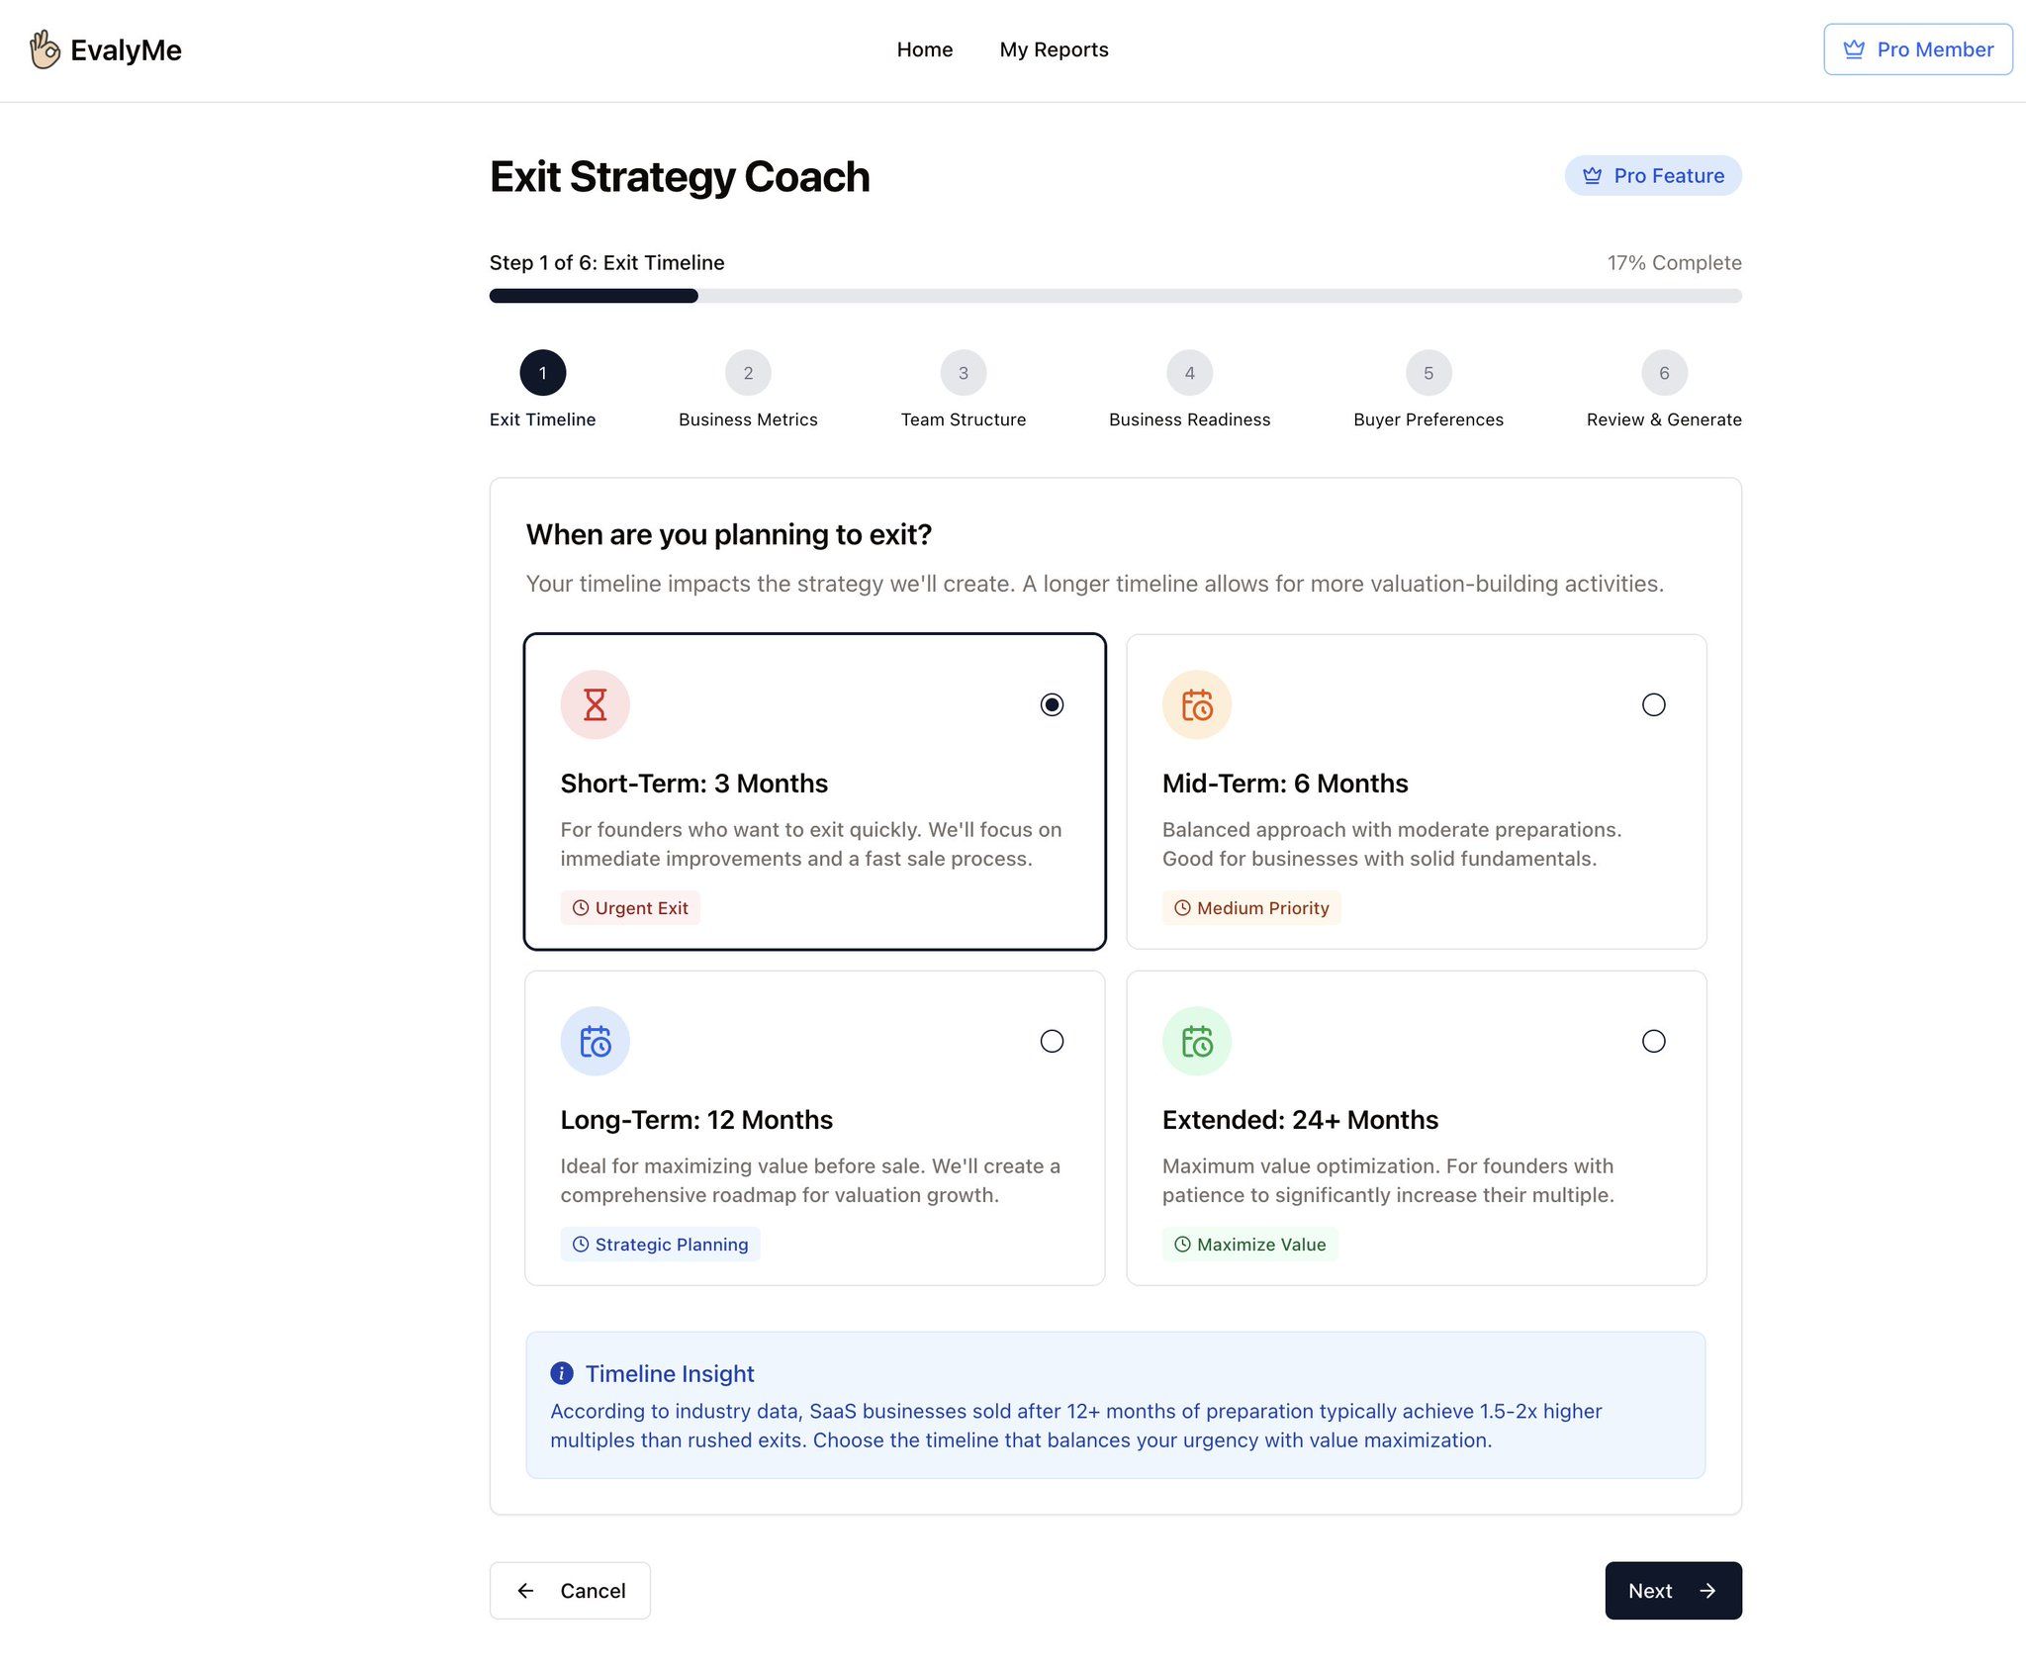Go to step 2 Business Metrics circle

click(x=748, y=373)
